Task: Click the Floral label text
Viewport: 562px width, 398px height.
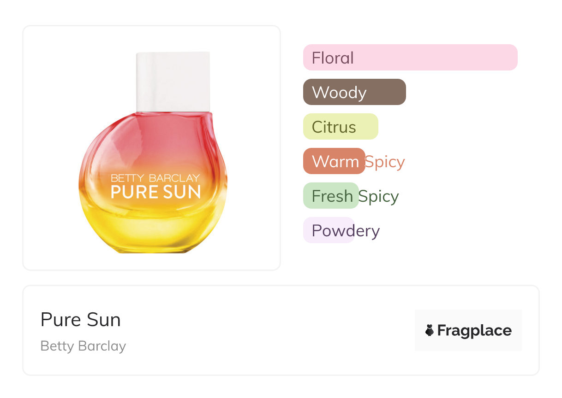Action: point(333,58)
